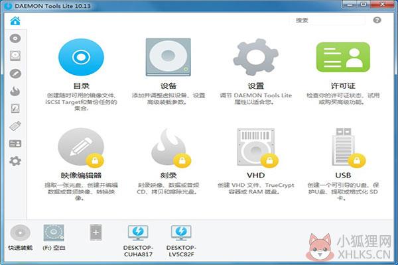Click into the 搜索 search field
The image size is (398, 265).
[328, 21]
